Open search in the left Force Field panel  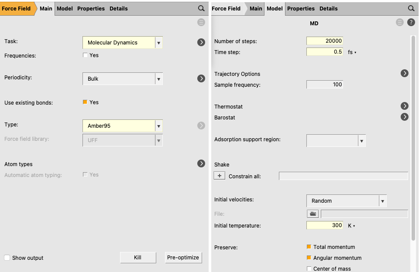click(x=201, y=8)
